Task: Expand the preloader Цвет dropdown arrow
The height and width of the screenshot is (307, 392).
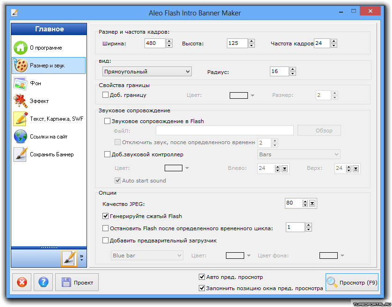Action: (249, 256)
